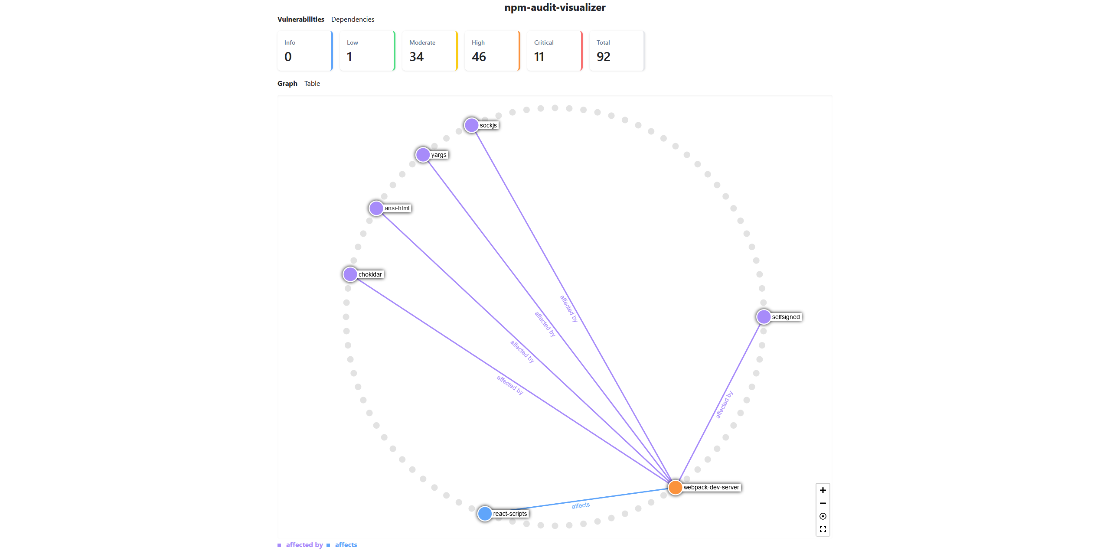Click the Total vulnerabilities card

coord(617,50)
